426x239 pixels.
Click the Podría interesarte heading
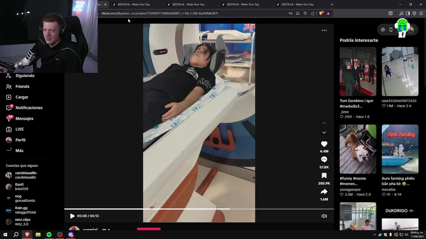[359, 40]
